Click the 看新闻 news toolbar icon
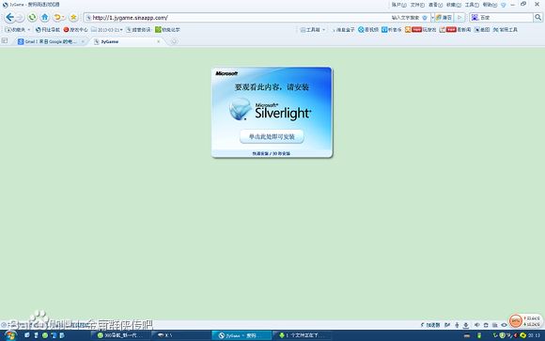Screen dimensions: 545x341 [455, 30]
